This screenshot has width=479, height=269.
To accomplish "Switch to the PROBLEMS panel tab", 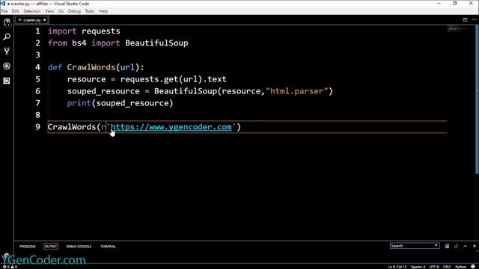I will point(28,246).
